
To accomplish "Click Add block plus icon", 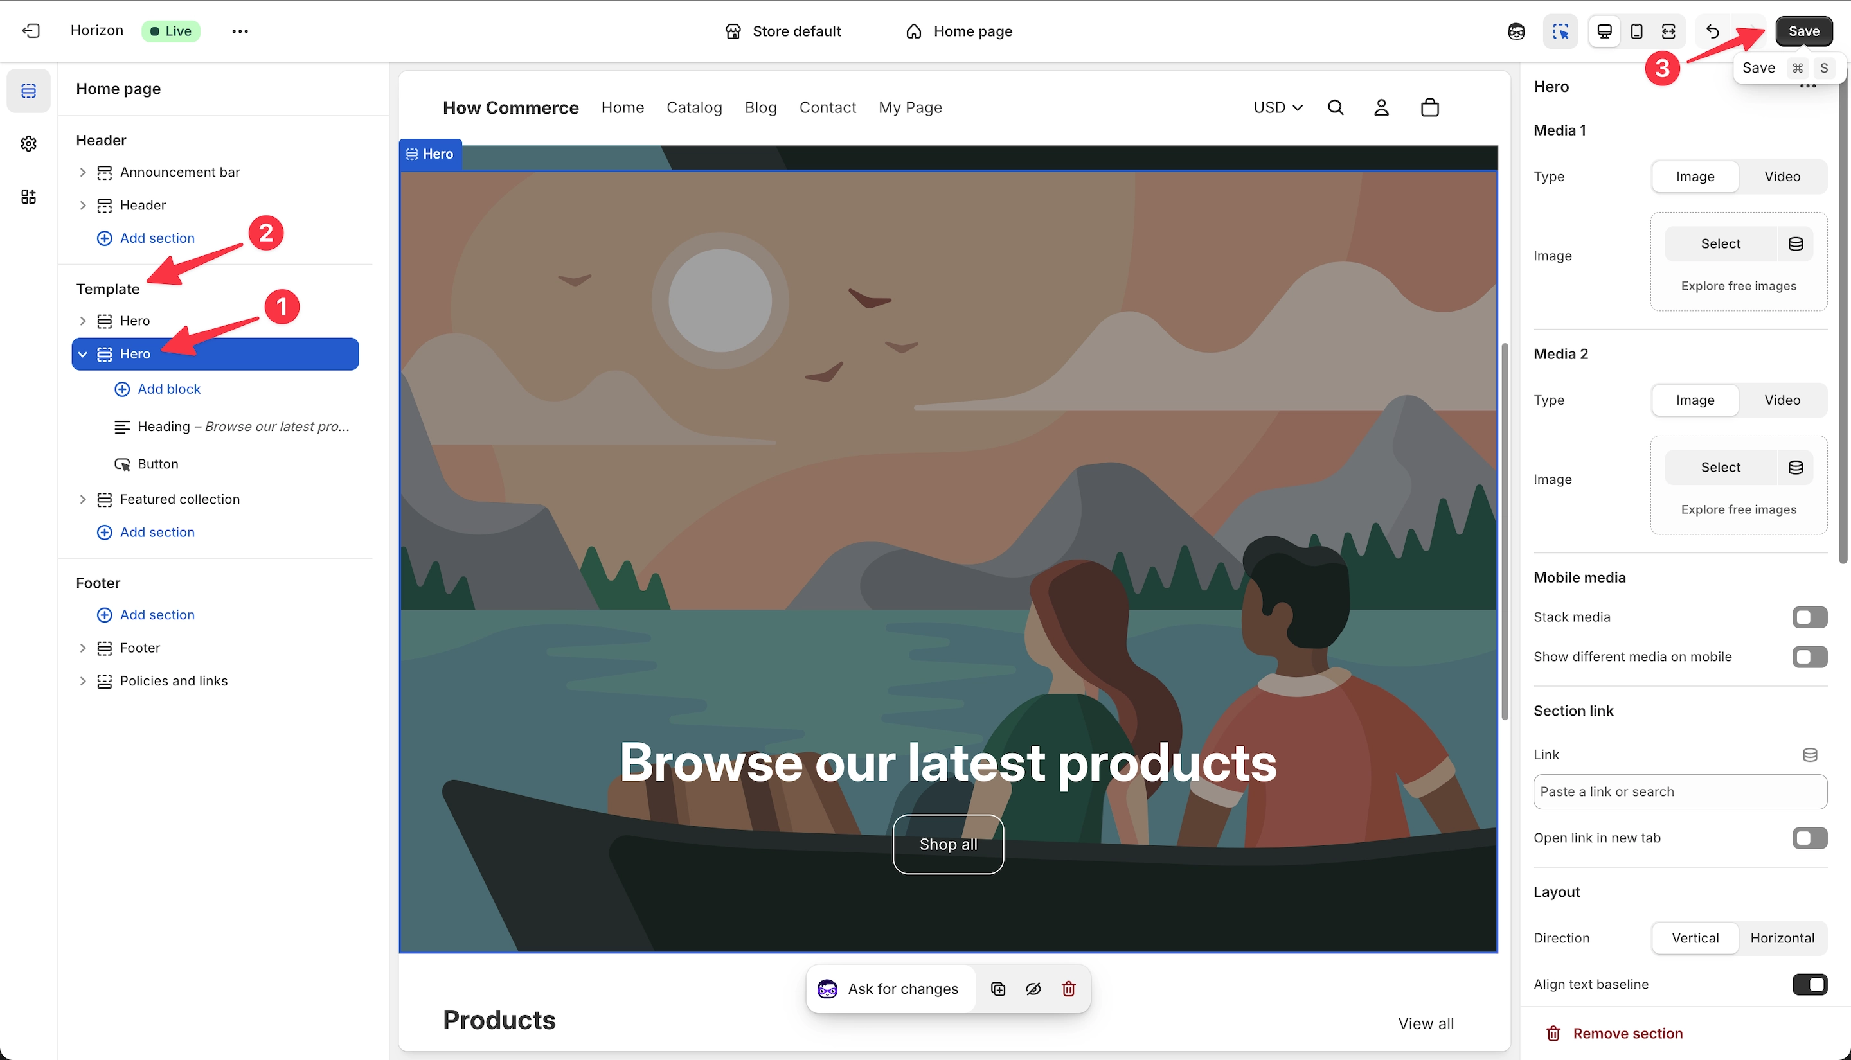I will pos(122,389).
